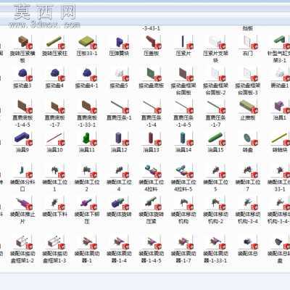
Task: Select the 治具15 part file icon
Action: point(215,138)
